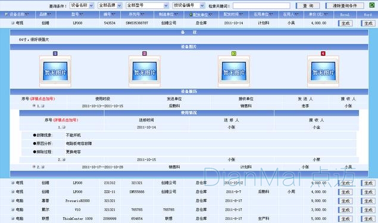Sort by the 编号 column arrow
The width and height of the screenshot is (378, 223).
click(113, 14)
